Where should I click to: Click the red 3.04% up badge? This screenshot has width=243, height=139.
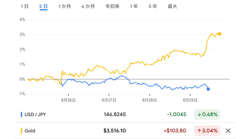click(207, 131)
